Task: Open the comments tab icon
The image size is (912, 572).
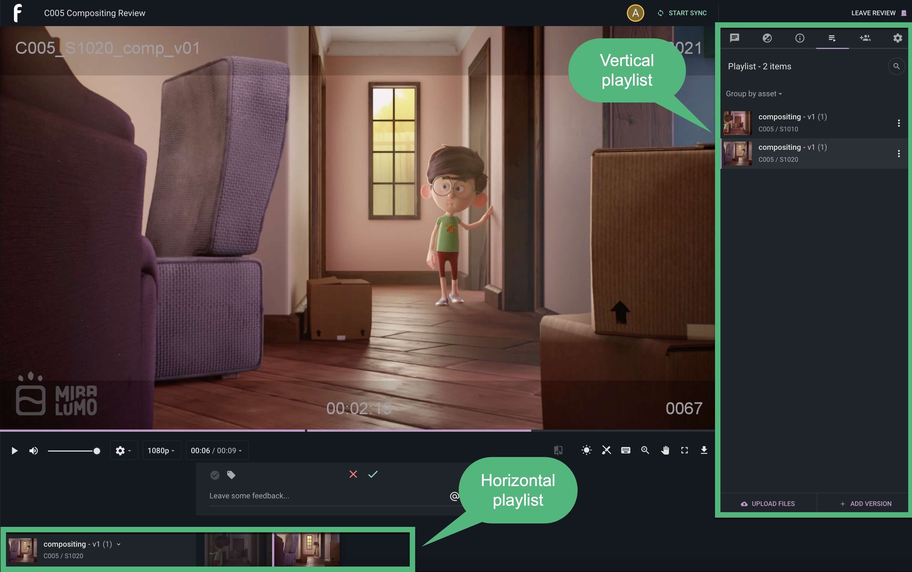Action: coord(734,38)
